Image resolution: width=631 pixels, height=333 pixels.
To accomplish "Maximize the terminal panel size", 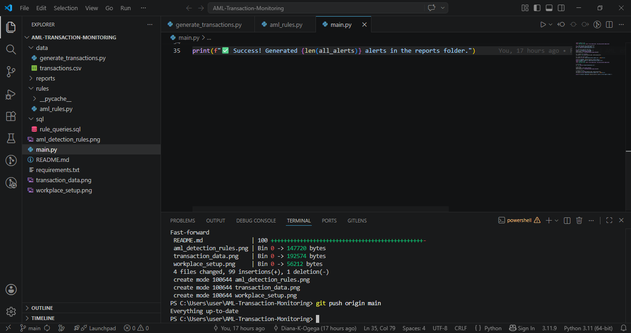I will (609, 221).
